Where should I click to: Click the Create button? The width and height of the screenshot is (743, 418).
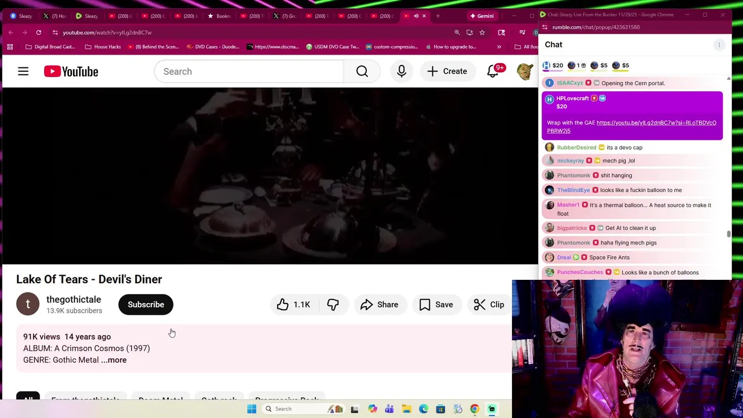(447, 71)
